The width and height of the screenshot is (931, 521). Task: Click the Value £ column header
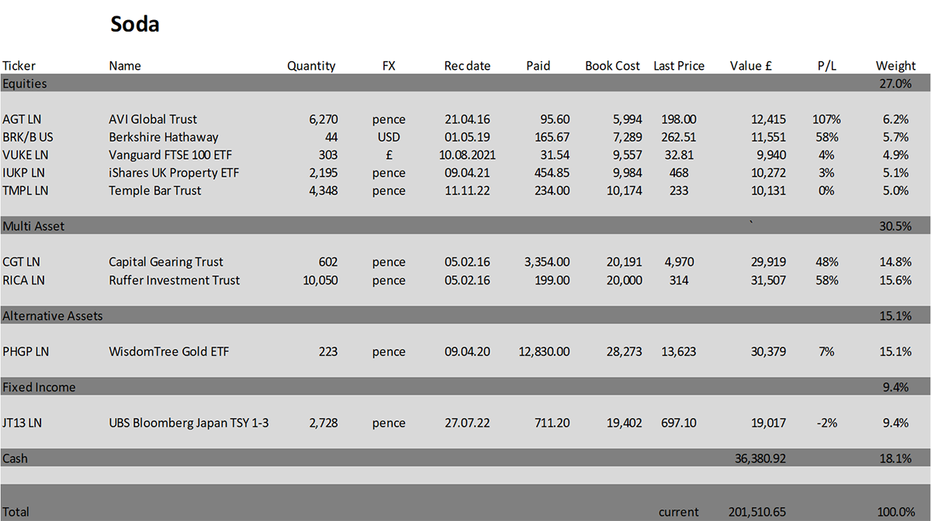click(x=751, y=66)
